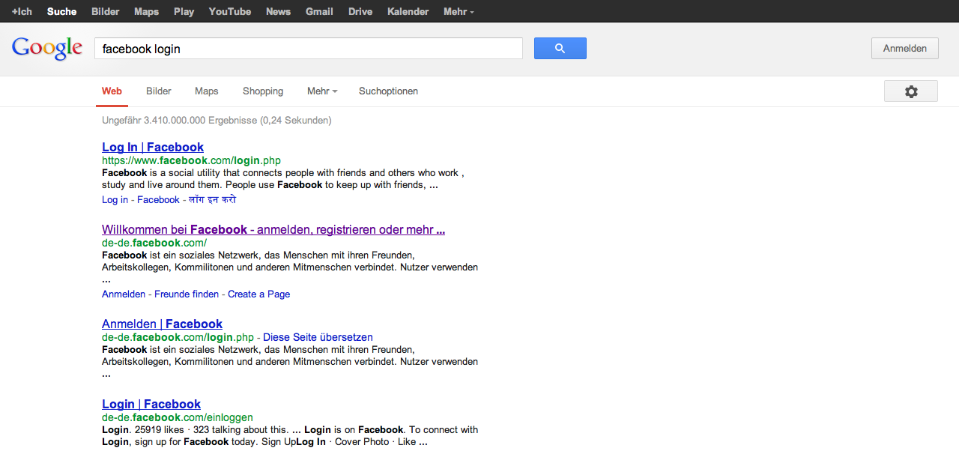Expand the Mehr dropdown under search box
This screenshot has width=959, height=460.
322,91
